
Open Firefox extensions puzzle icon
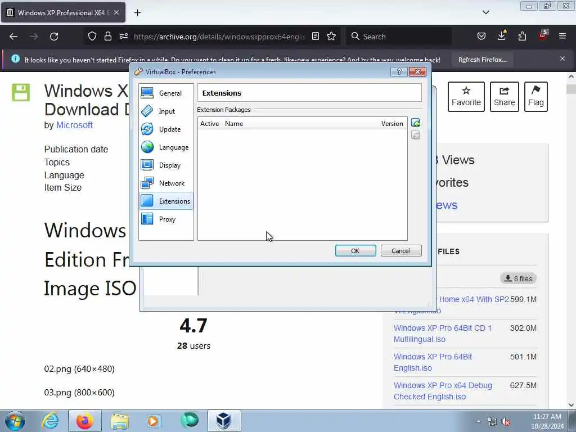coord(522,37)
